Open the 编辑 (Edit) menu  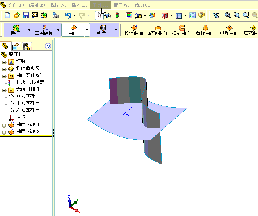click(37, 5)
